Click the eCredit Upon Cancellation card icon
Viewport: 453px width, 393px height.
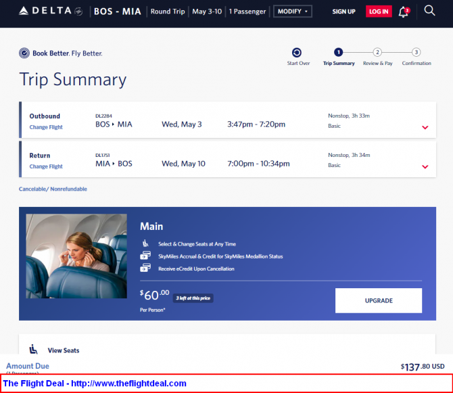pyautogui.click(x=145, y=268)
